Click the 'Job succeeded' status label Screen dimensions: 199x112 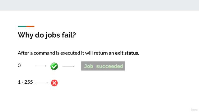coord(103,66)
